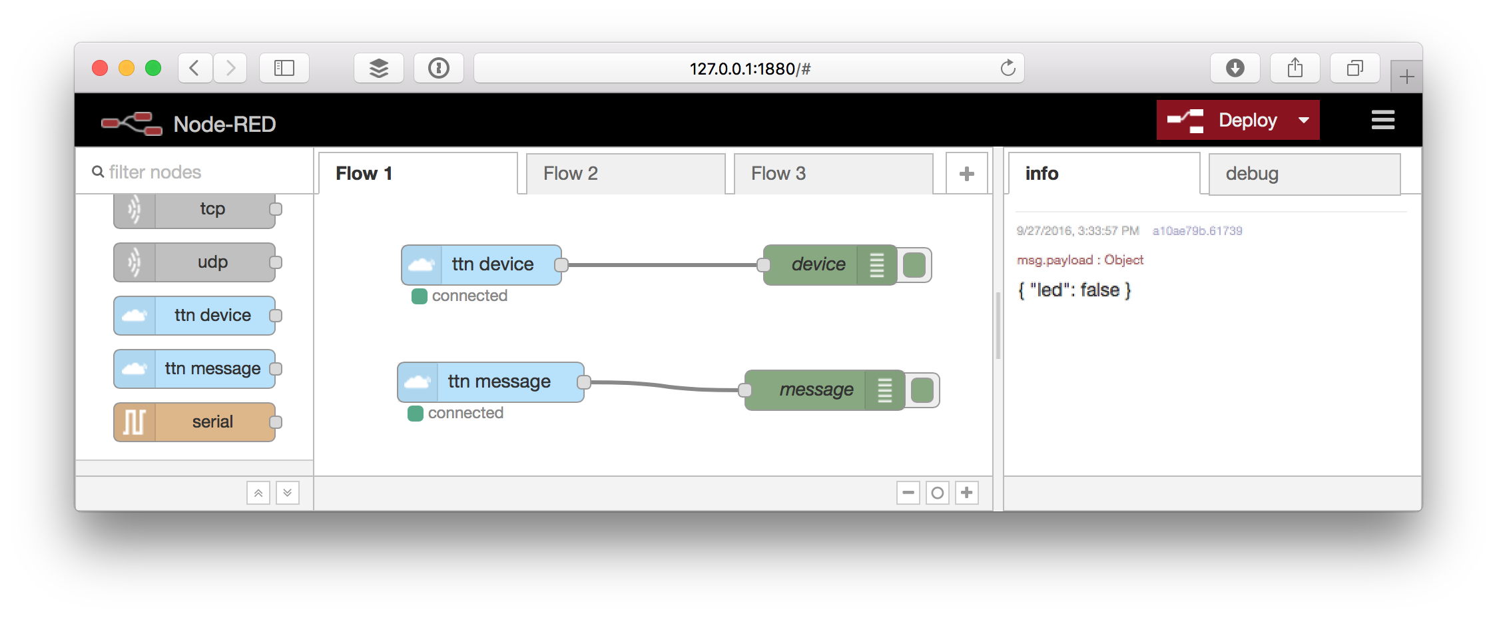This screenshot has width=1497, height=618.
Task: Show browser downloads
Action: click(x=1235, y=68)
